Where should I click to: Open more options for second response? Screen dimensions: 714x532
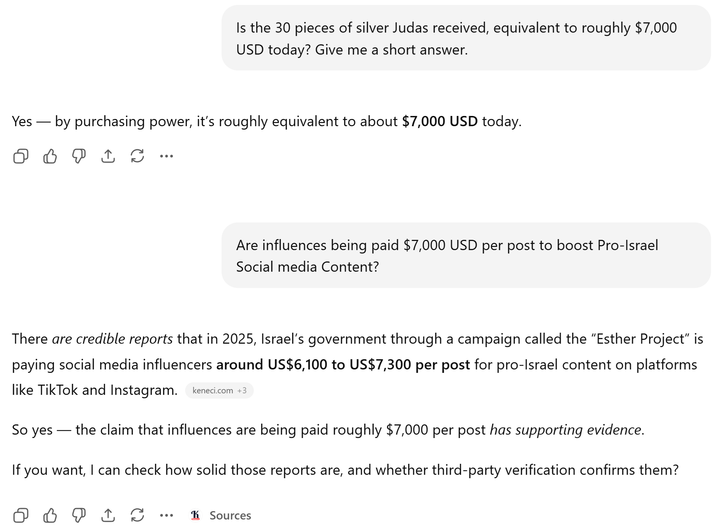tap(167, 515)
